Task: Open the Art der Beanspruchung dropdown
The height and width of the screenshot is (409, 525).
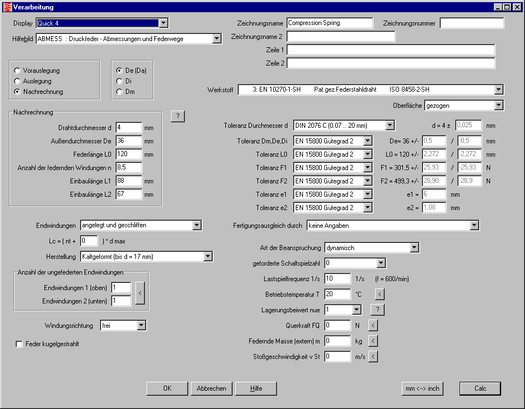Action: tap(414, 247)
